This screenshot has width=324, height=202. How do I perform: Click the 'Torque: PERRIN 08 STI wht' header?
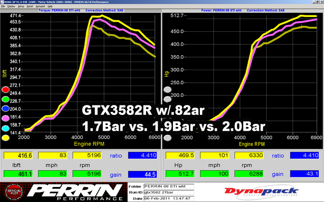(59, 10)
